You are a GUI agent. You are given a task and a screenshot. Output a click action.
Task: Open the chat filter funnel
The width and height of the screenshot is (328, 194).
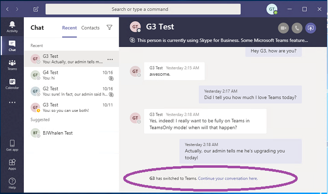109,27
